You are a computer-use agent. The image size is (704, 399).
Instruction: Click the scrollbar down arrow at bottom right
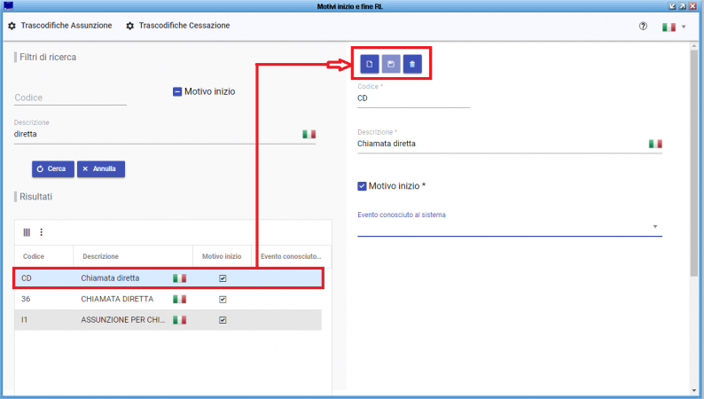pyautogui.click(x=694, y=390)
